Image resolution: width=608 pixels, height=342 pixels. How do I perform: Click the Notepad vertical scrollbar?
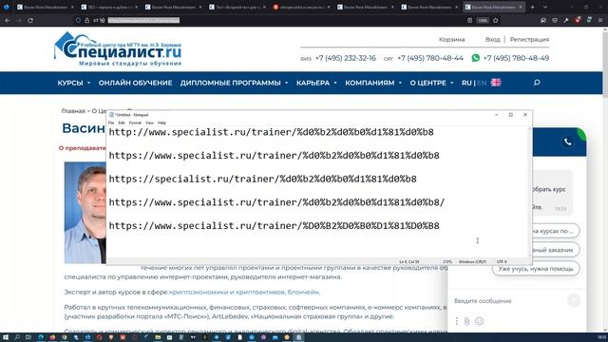coord(530,192)
